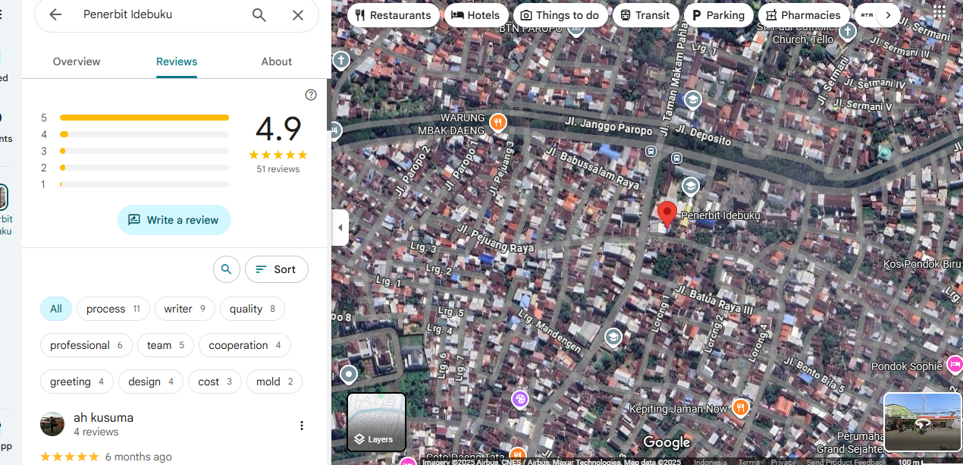Open the Sort reviews dropdown
The height and width of the screenshot is (465, 963).
click(276, 269)
